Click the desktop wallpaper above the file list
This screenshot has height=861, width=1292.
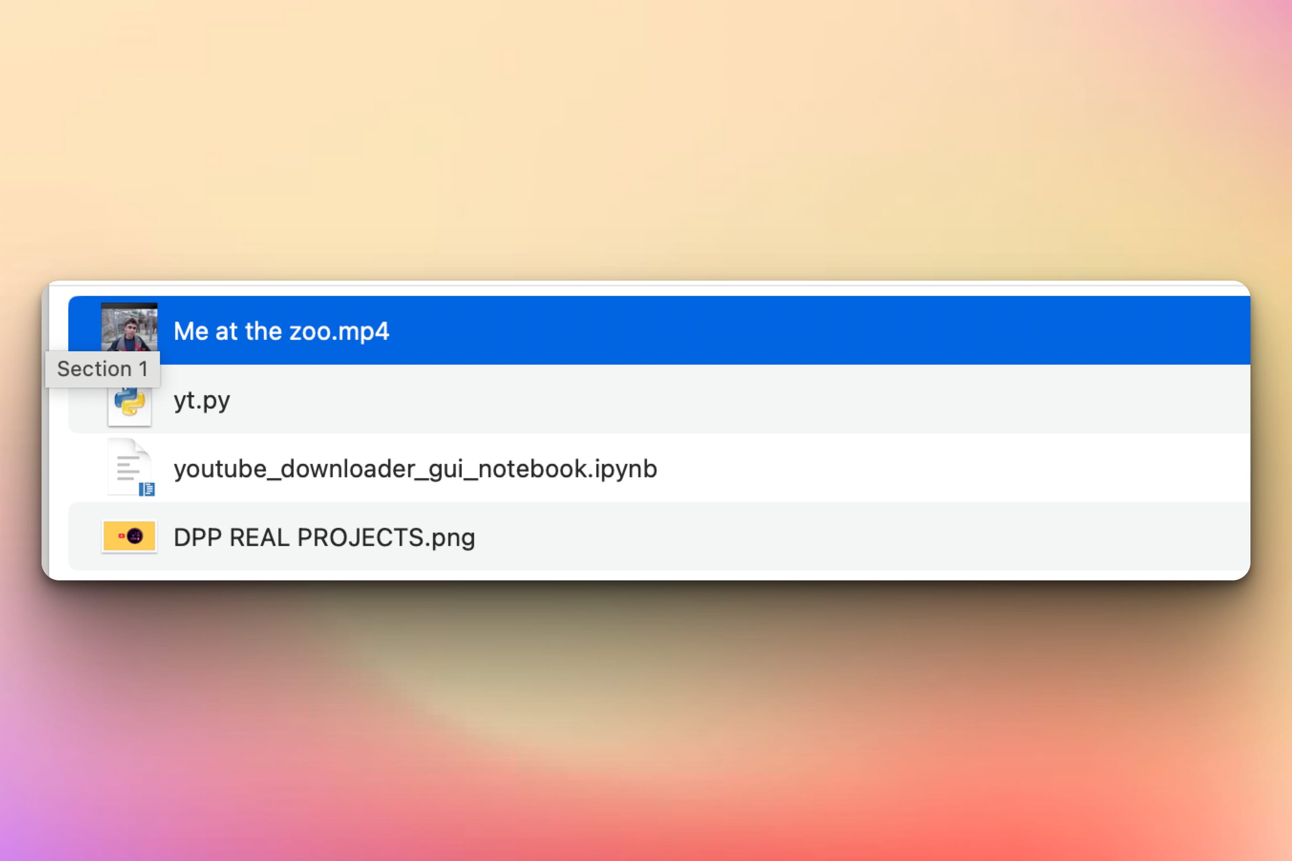click(646, 137)
